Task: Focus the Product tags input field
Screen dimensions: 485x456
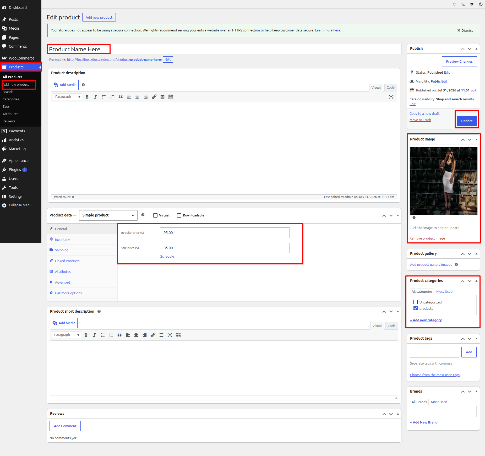Action: tap(435, 352)
